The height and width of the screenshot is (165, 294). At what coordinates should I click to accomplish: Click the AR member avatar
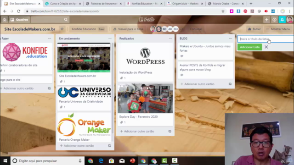(170, 29)
